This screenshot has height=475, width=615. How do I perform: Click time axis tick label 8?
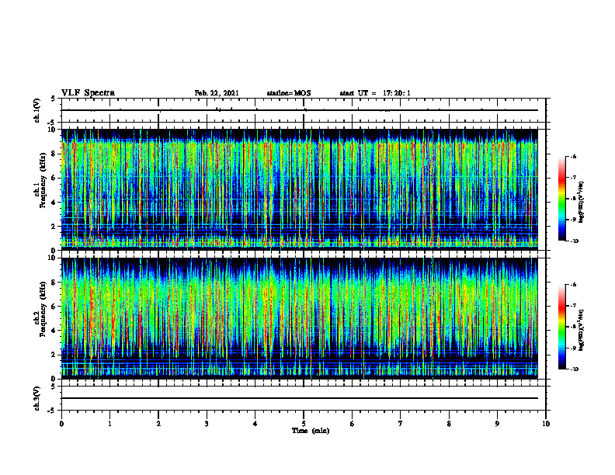(449, 424)
